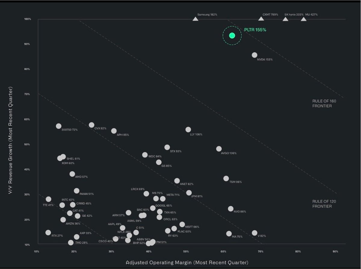Viewport: 361px width, 269px height.
Task: Select the MU triangle marker
Action: [304, 19]
